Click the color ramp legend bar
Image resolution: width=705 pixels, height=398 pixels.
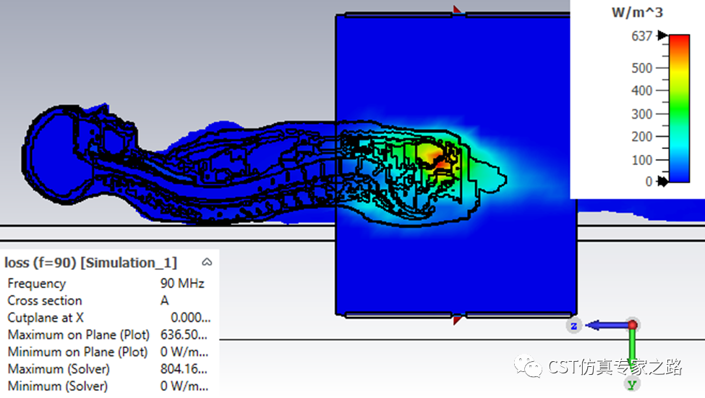680,109
